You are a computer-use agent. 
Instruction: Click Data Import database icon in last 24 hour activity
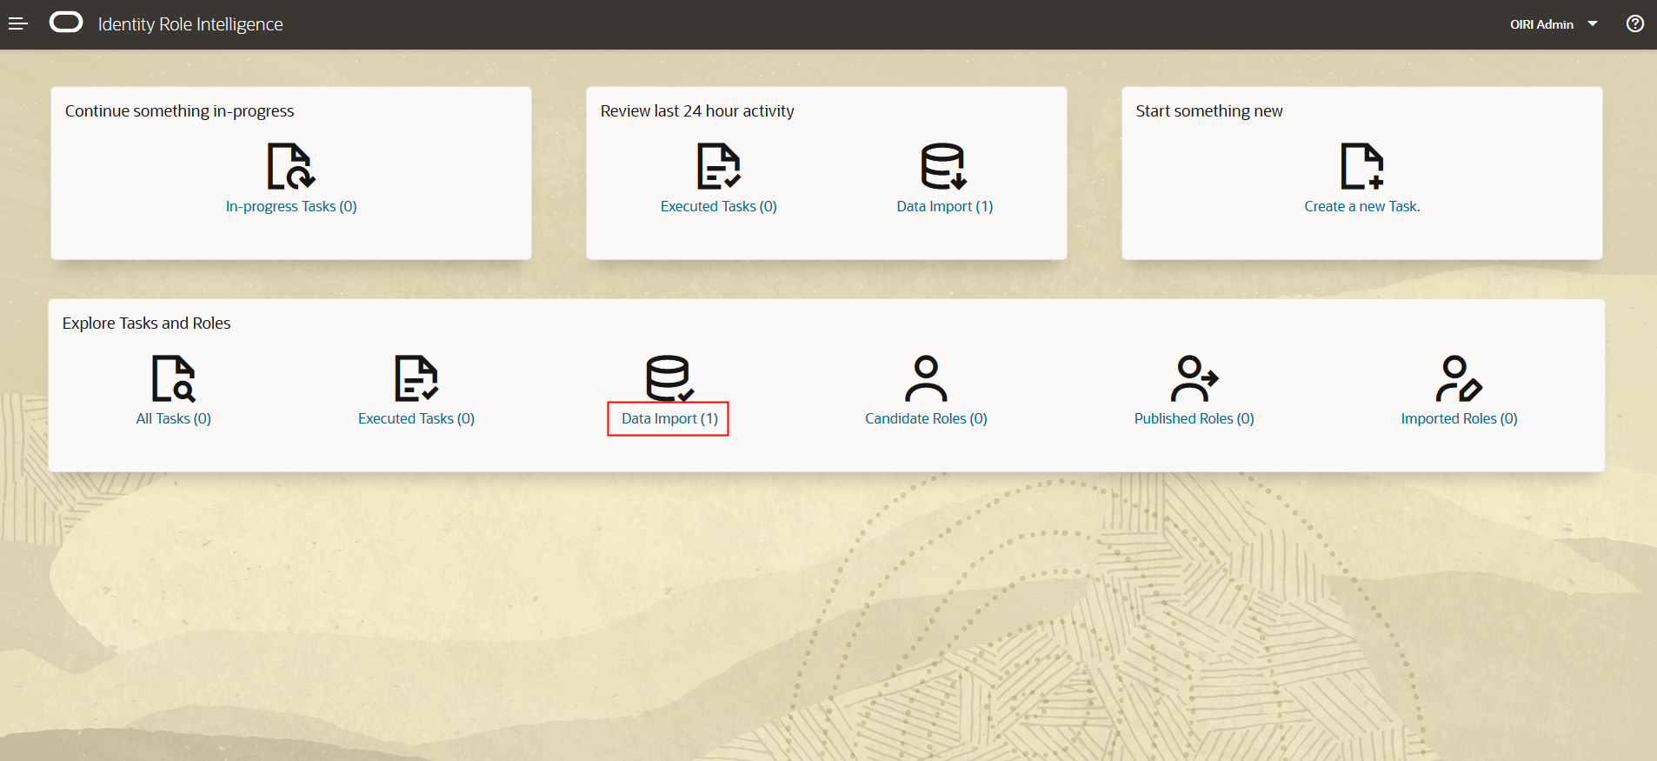pyautogui.click(x=944, y=166)
